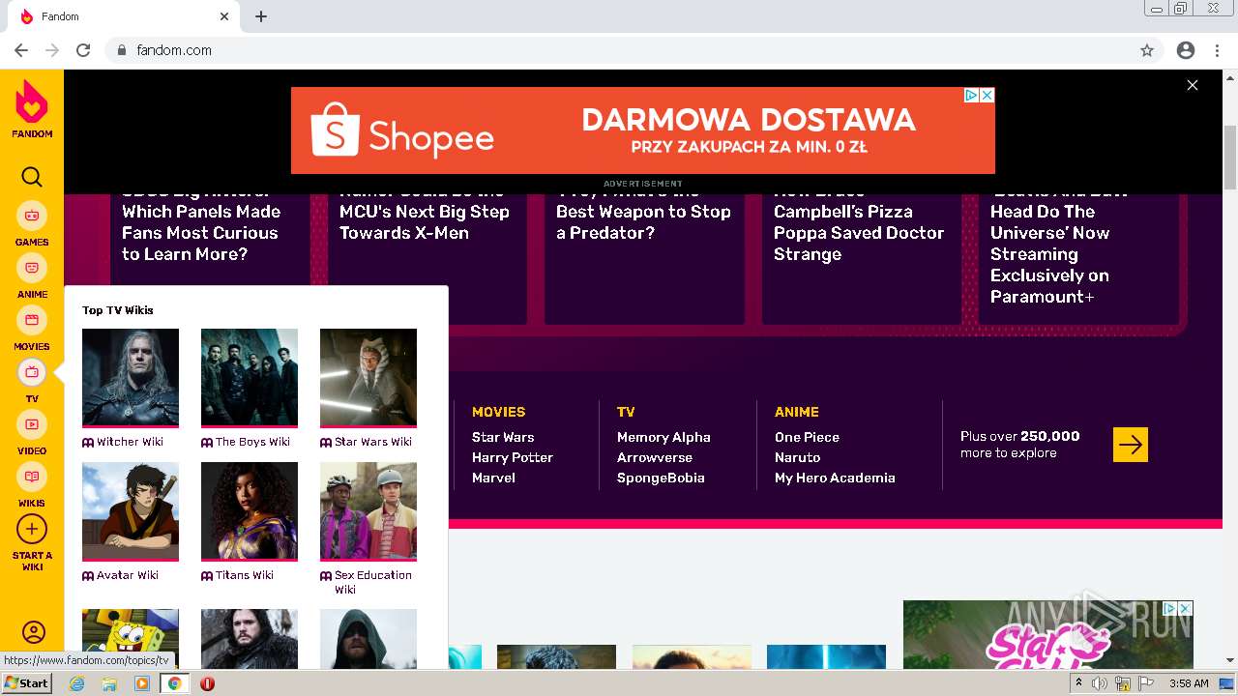Open the Wikis sidebar icon
Screen dimensions: 1238x696
(32, 477)
